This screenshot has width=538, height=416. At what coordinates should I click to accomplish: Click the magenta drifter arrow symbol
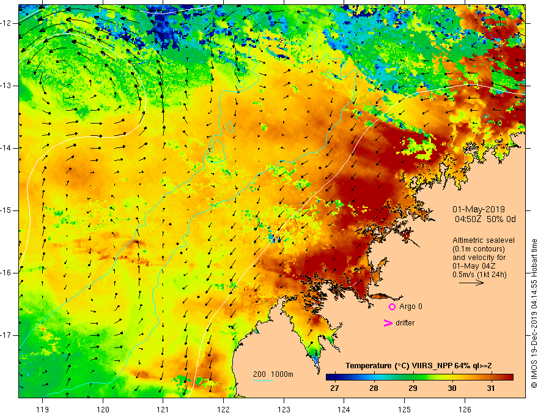pyautogui.click(x=388, y=323)
